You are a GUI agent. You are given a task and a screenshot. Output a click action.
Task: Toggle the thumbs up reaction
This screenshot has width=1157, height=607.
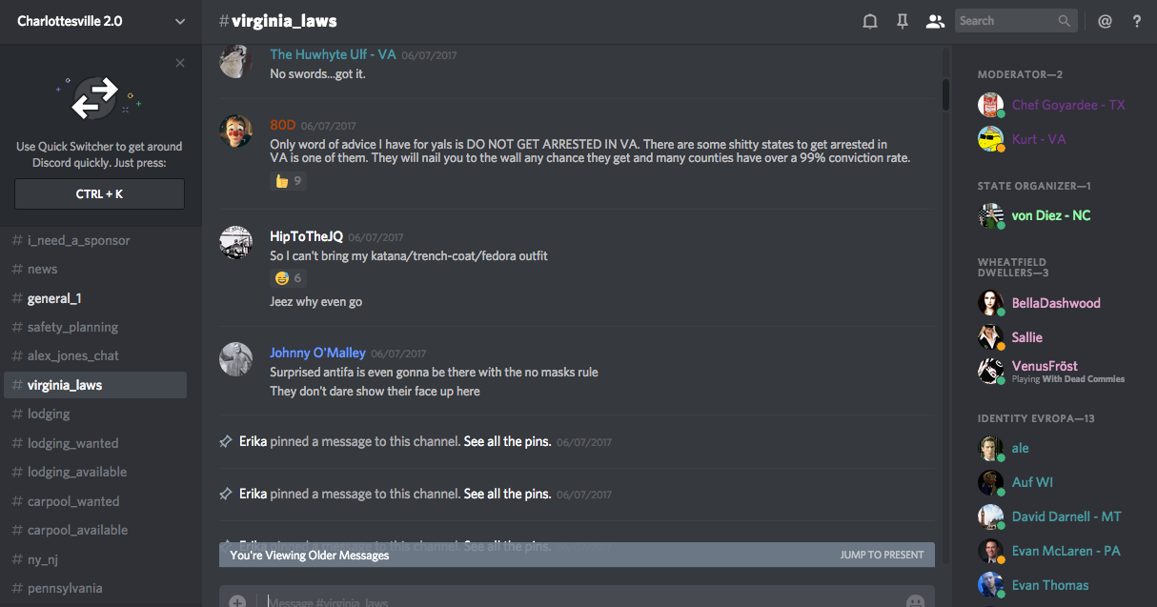288,181
